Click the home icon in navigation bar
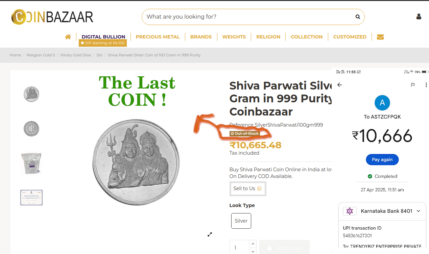 coord(68,37)
